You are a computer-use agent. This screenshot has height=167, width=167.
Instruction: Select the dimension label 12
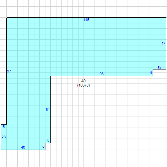click(159, 67)
